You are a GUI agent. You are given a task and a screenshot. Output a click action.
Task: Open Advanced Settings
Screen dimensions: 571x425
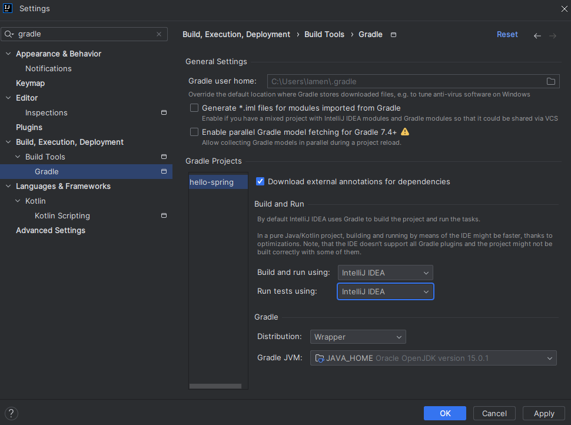pyautogui.click(x=51, y=230)
